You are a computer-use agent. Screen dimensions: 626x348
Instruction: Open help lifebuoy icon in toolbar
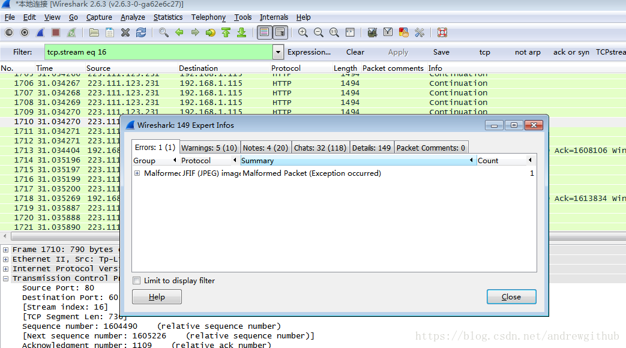click(x=442, y=32)
